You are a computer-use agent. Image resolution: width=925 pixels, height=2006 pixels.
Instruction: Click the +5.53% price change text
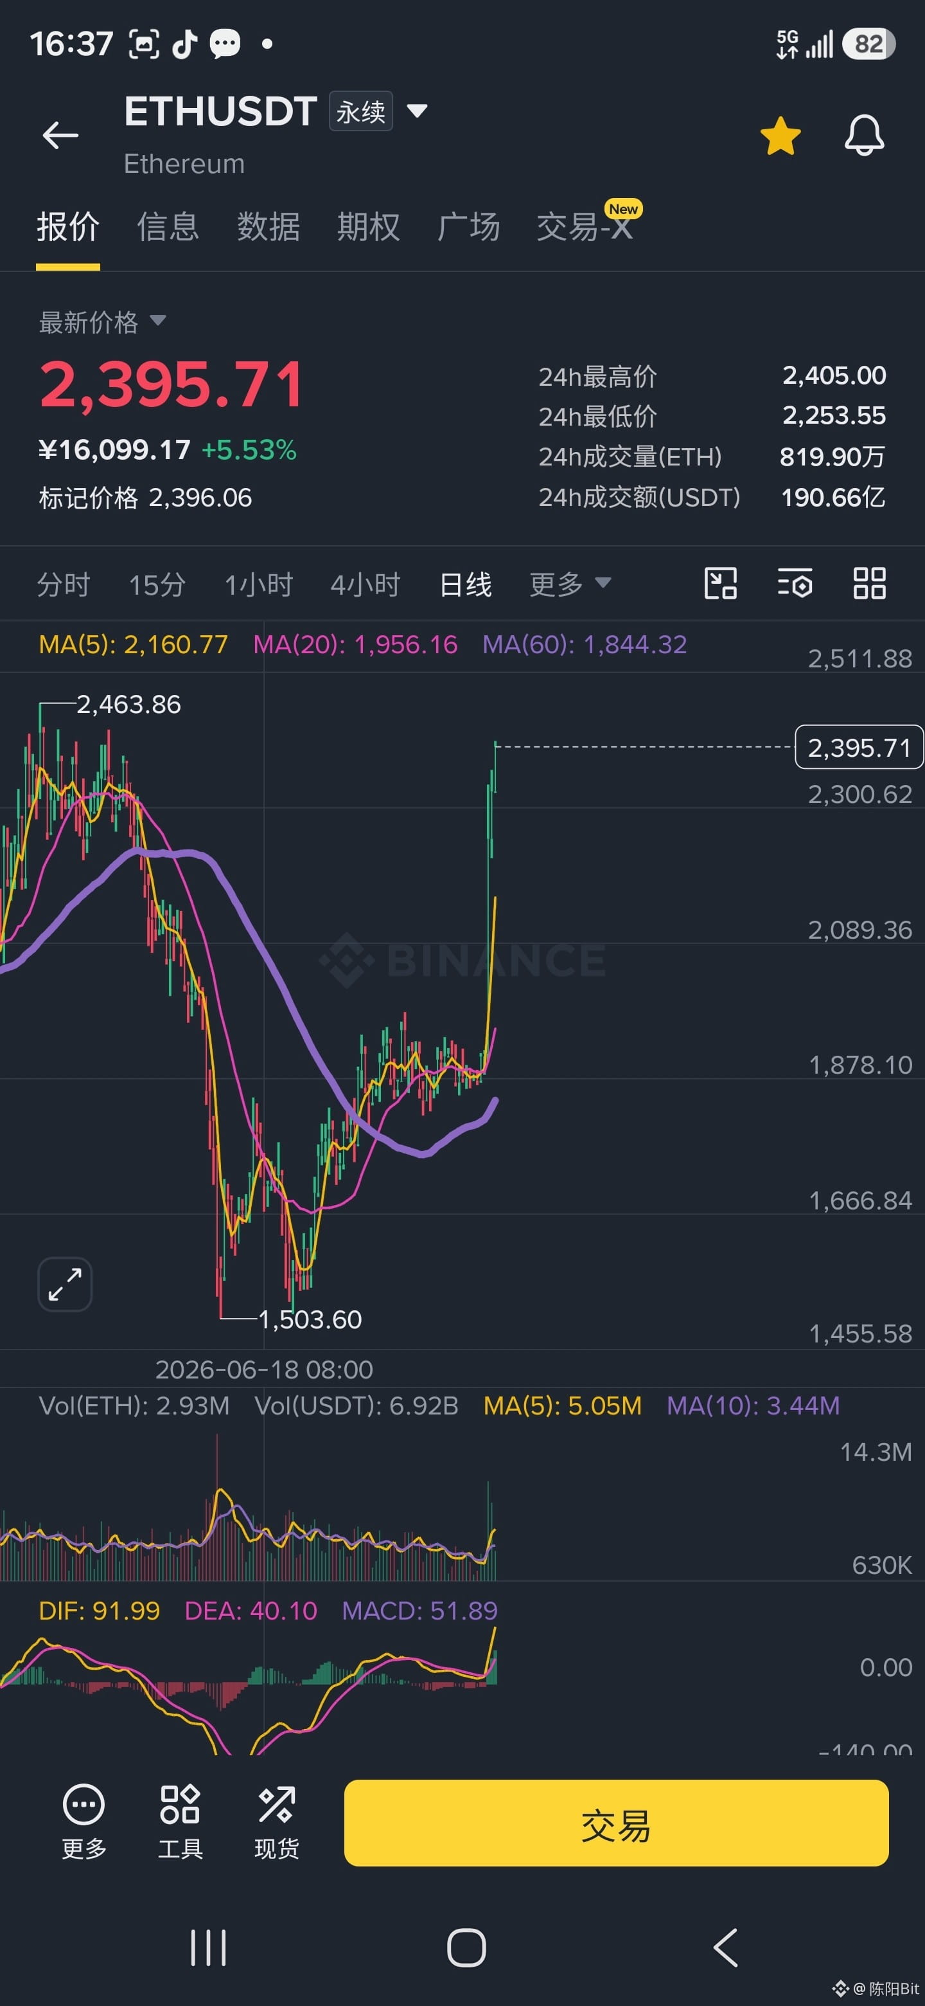[x=249, y=450]
